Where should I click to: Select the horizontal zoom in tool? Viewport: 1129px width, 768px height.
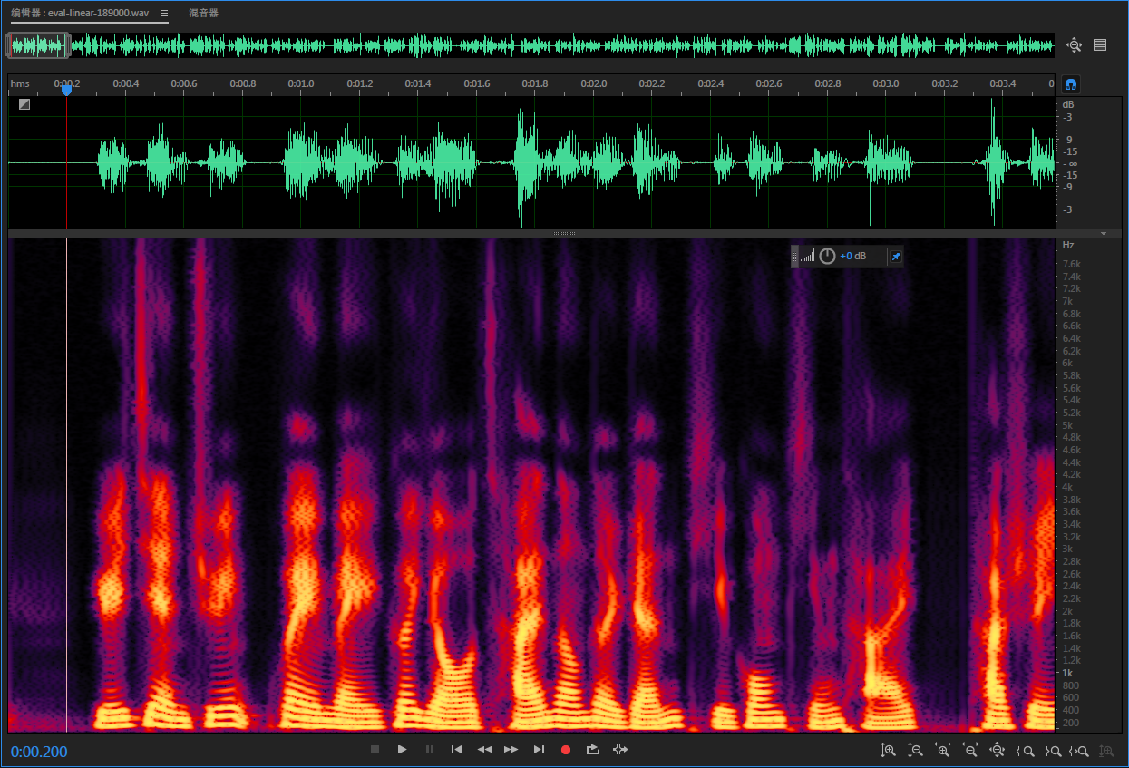[x=943, y=751]
